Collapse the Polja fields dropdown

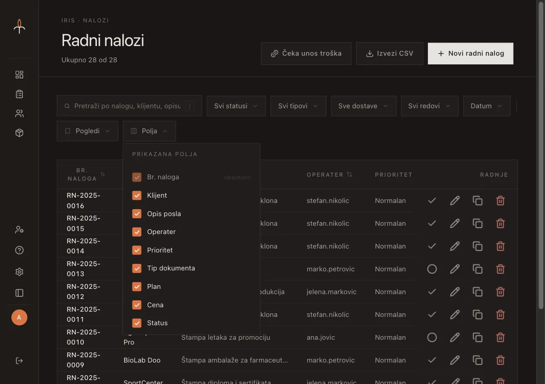[149, 131]
